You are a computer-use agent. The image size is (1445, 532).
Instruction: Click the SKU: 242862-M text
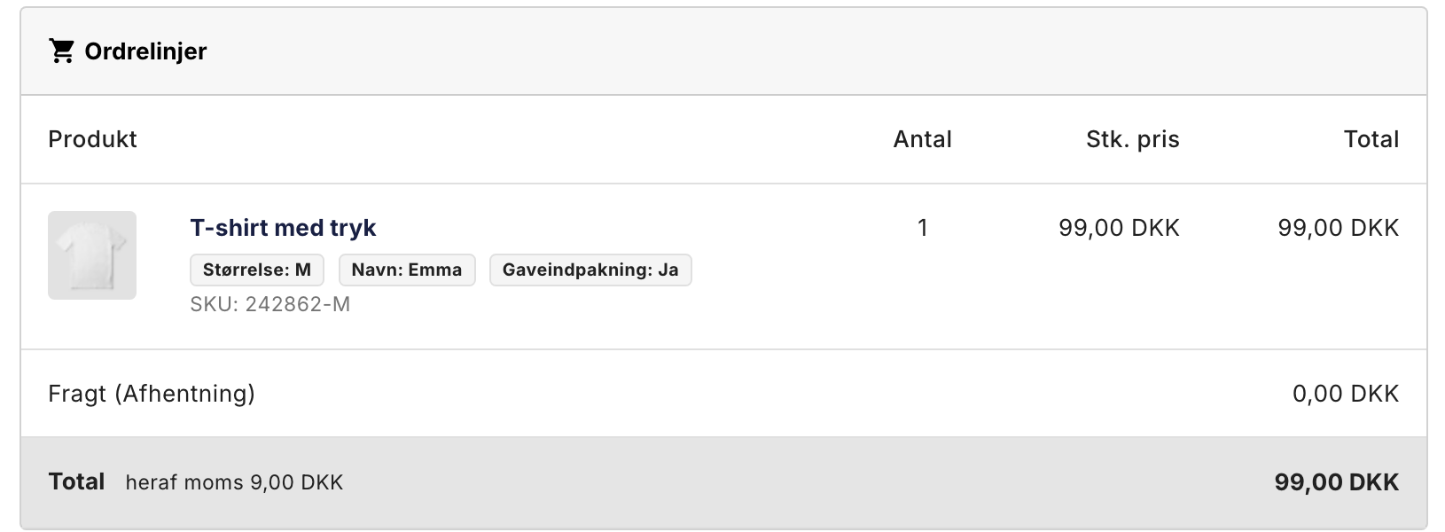tap(270, 304)
